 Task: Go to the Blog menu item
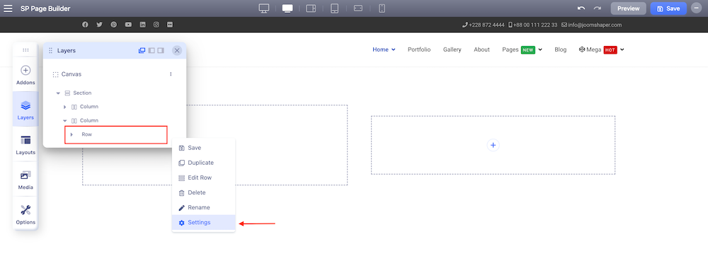(560, 50)
